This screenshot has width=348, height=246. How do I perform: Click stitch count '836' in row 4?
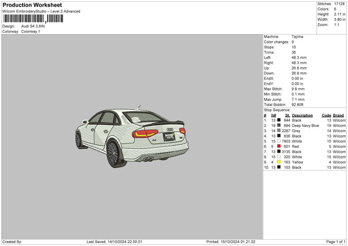click(287, 136)
